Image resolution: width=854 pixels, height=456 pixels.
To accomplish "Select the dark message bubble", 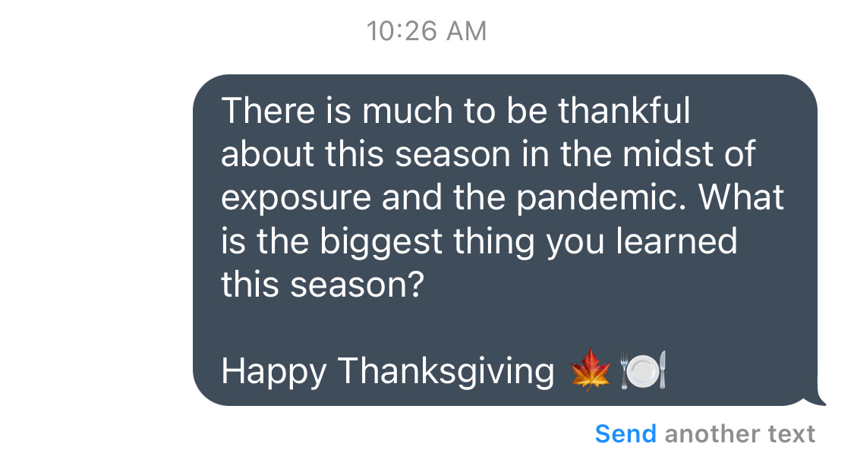I will (x=506, y=240).
